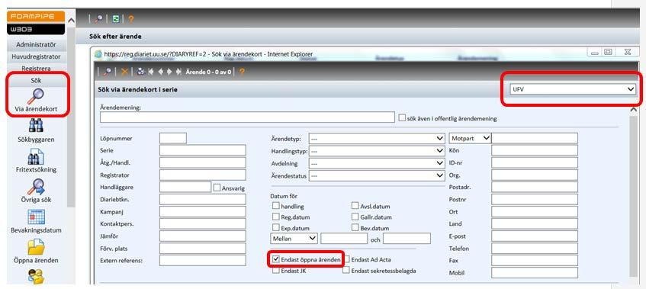Check the 'Endast Ad Acta' box
The image size is (646, 289).
tap(346, 259)
